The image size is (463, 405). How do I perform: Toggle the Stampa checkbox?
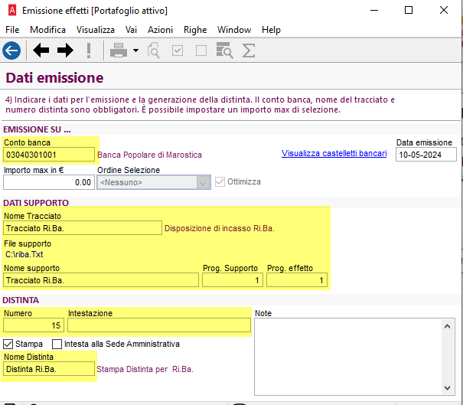click(x=8, y=344)
